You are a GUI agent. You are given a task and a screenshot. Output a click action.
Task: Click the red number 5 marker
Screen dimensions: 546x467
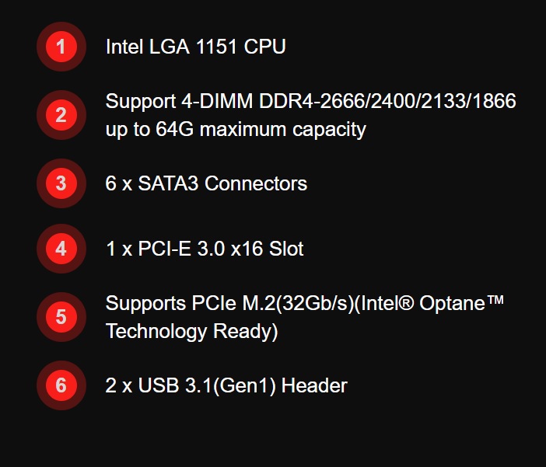coord(61,317)
